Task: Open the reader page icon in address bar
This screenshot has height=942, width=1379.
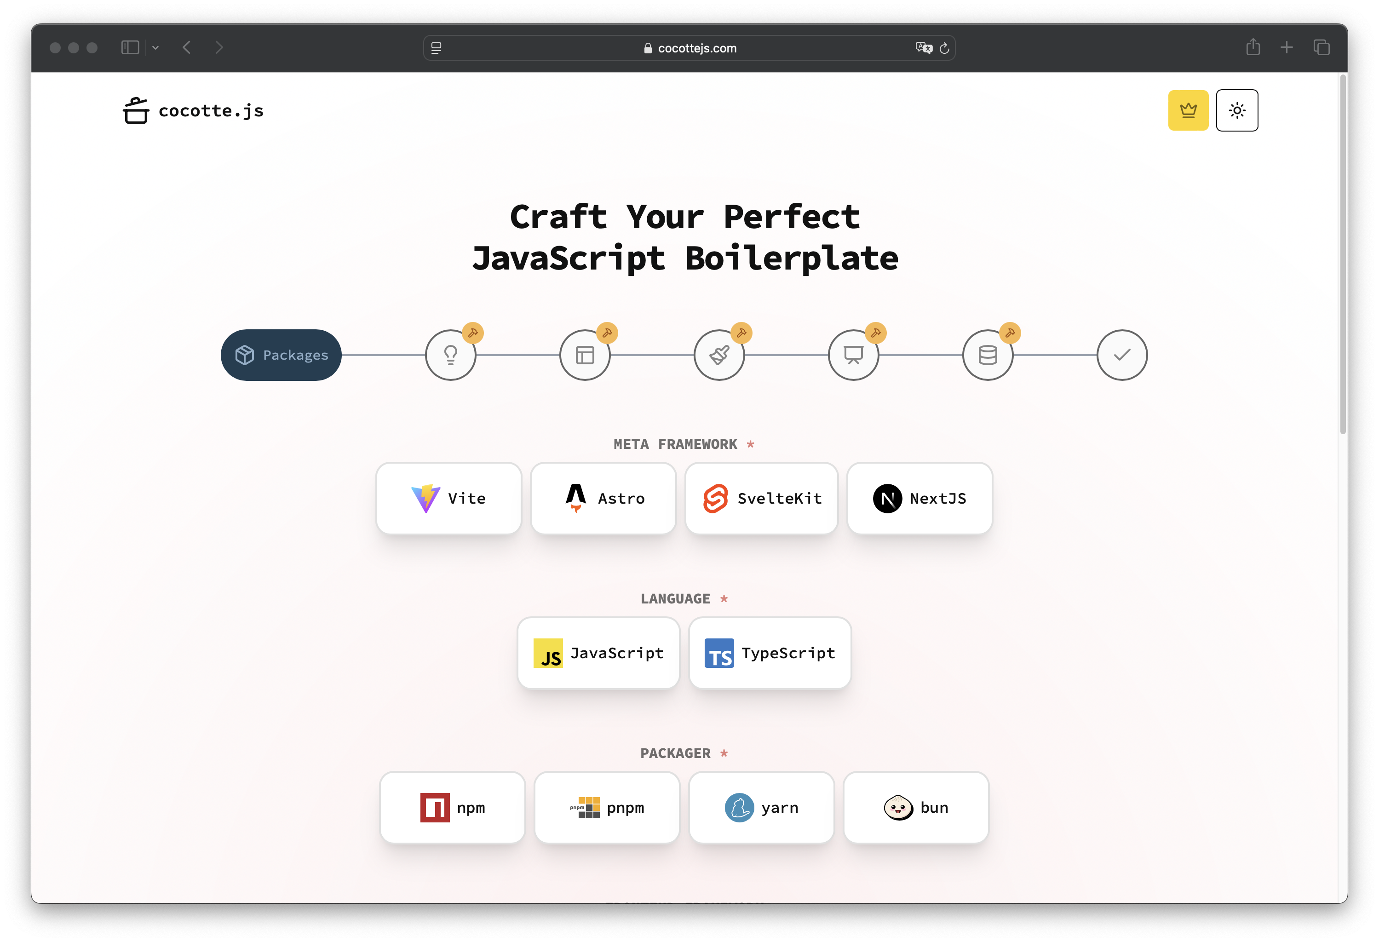Action: (x=436, y=48)
